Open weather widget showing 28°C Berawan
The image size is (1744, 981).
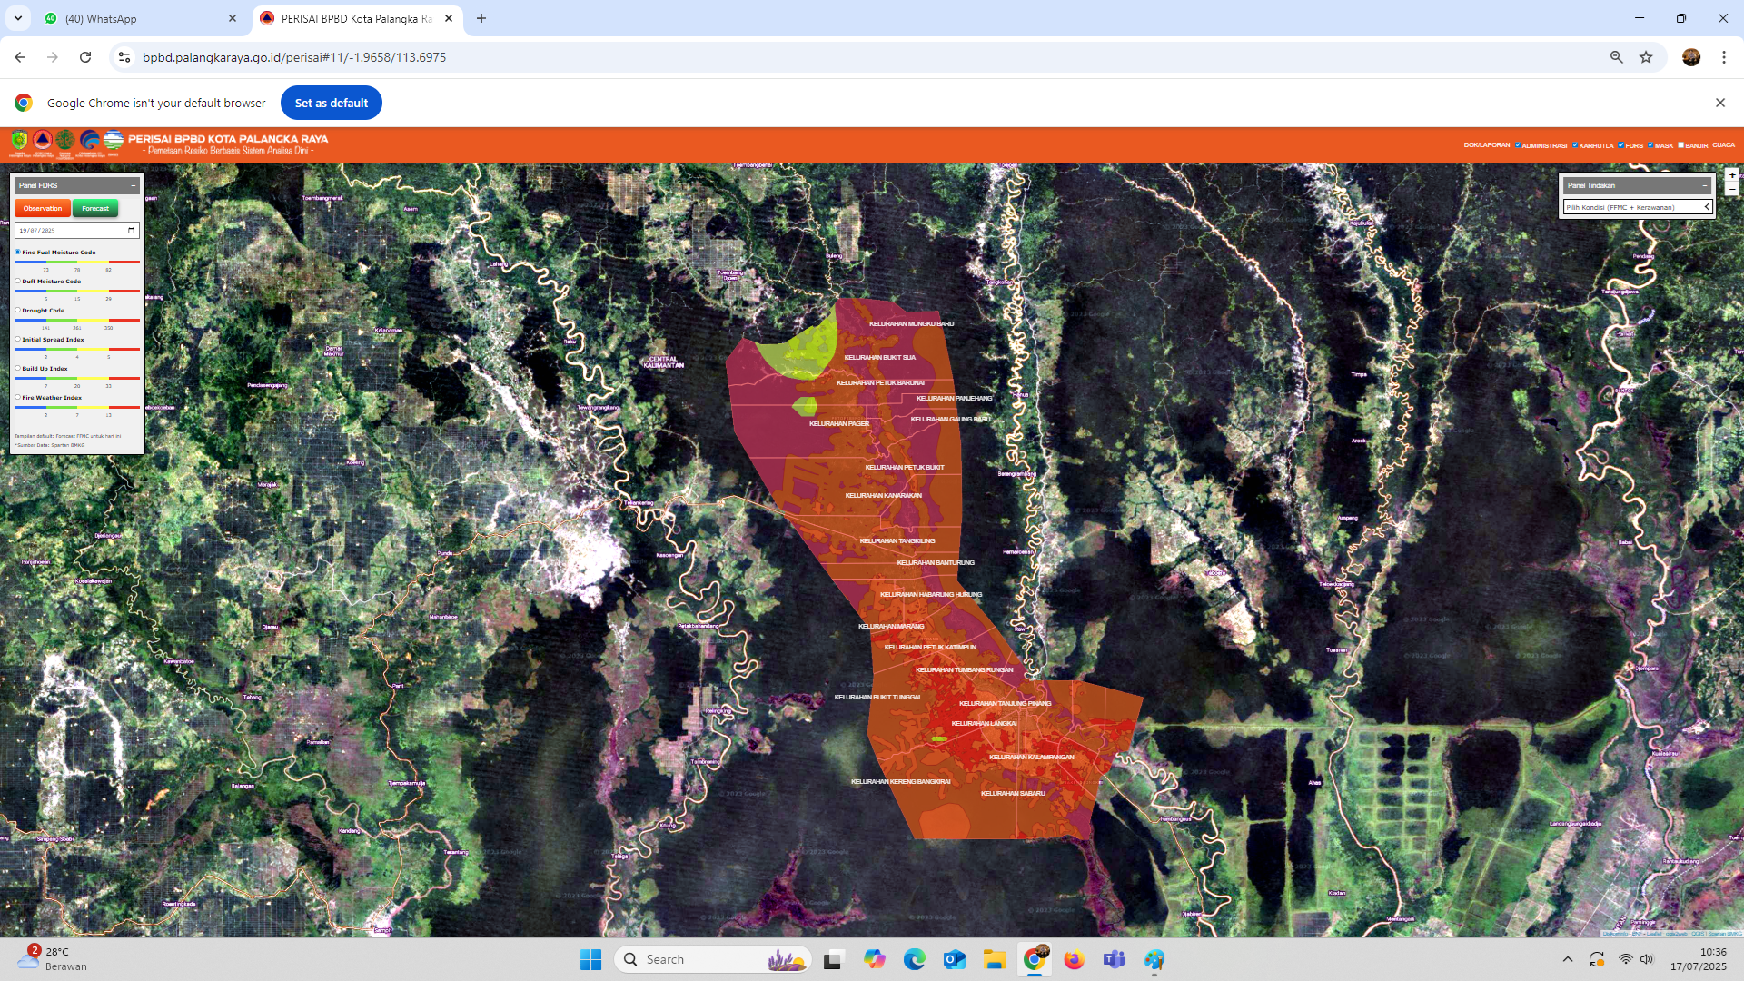point(54,959)
